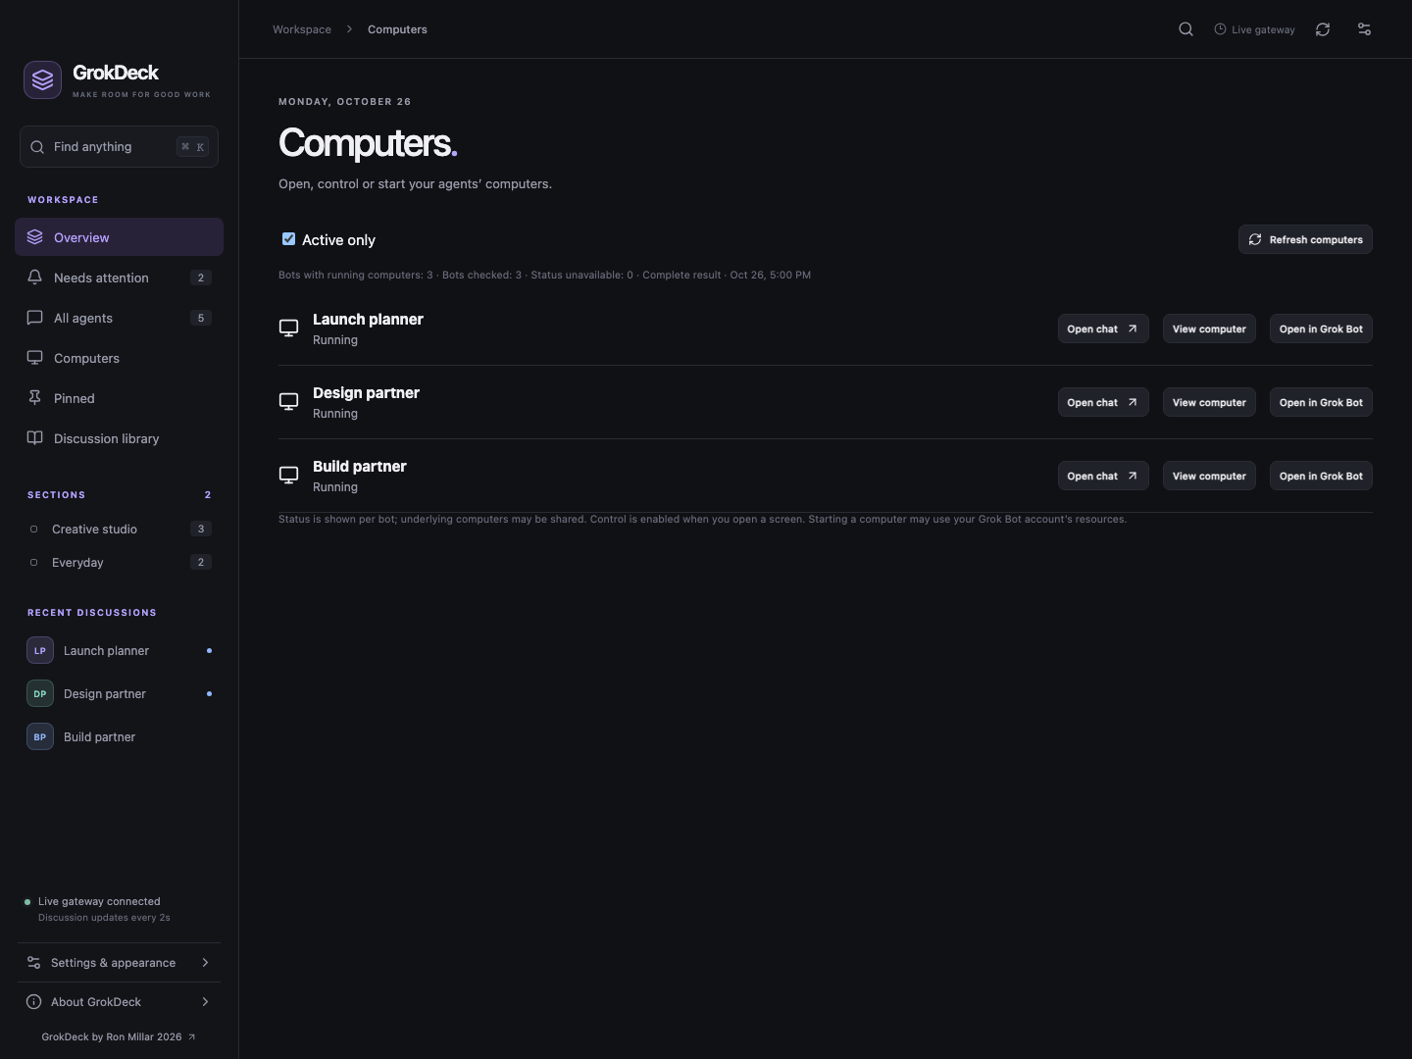Select the DP avatar in recent discussions
Viewport: 1412px width, 1059px height.
(40, 693)
